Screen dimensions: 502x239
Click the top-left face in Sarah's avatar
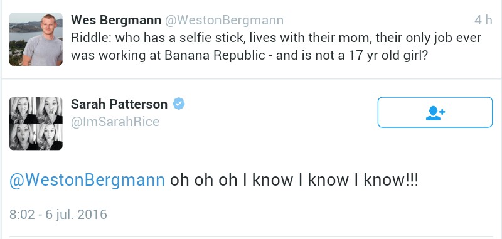23,110
